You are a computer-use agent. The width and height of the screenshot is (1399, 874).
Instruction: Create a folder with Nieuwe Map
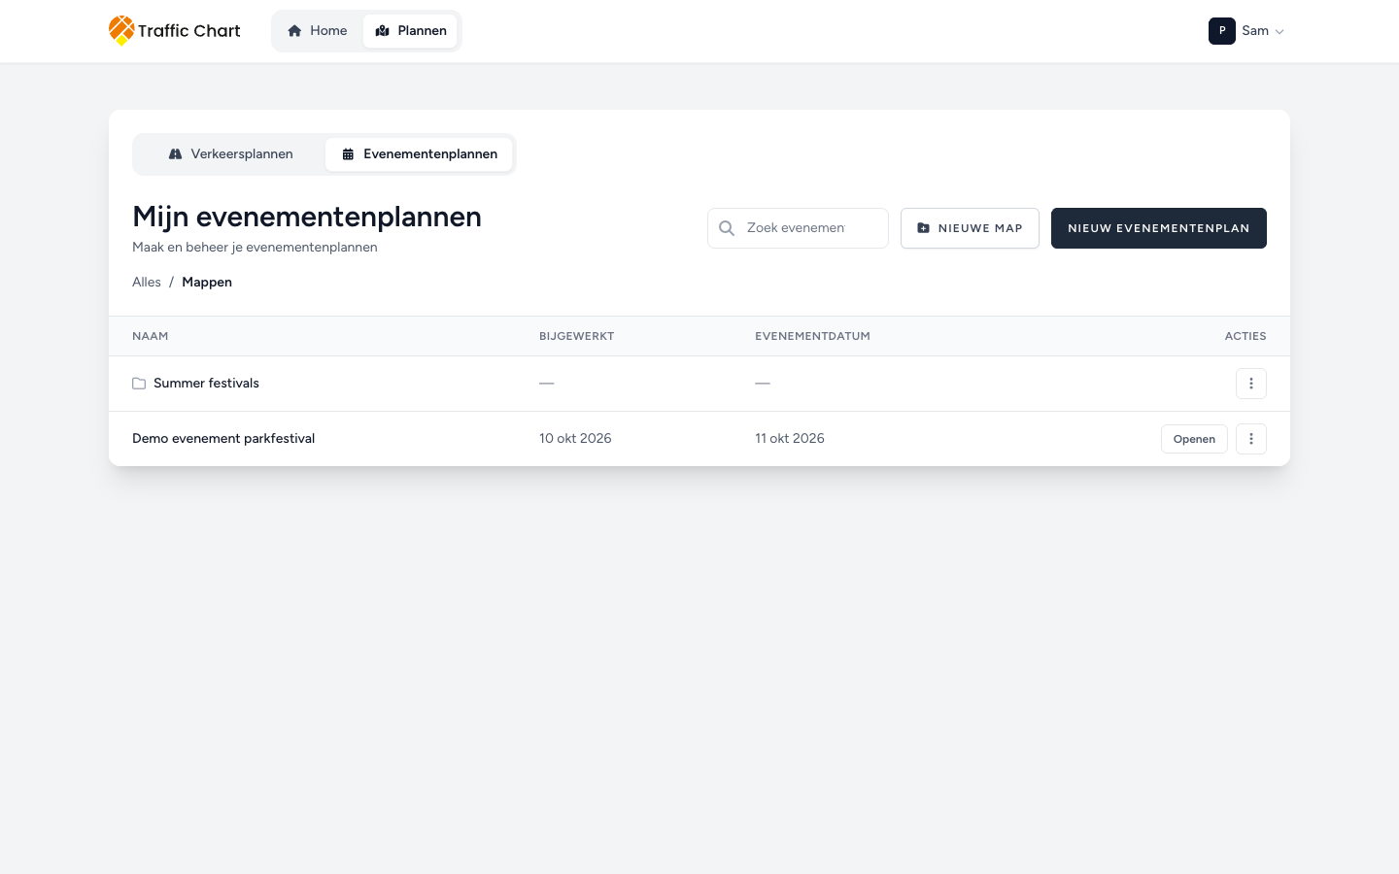[x=970, y=228]
